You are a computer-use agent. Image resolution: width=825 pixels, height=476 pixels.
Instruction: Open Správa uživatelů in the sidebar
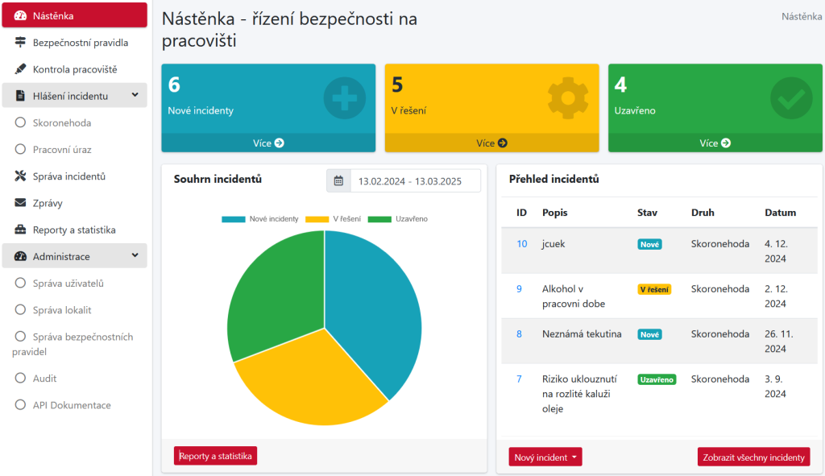[x=68, y=284]
